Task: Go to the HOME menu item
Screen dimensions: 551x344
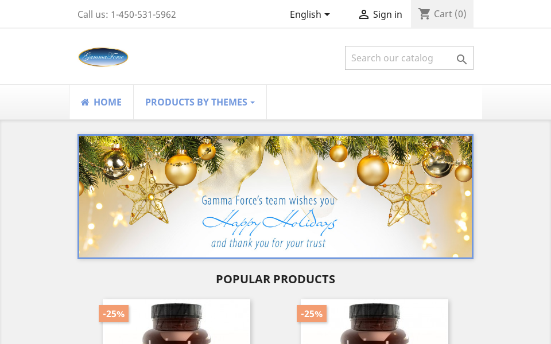Action: coord(101,102)
